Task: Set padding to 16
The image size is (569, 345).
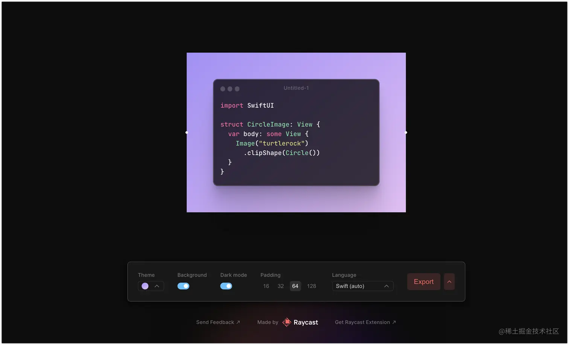Action: pyautogui.click(x=266, y=286)
